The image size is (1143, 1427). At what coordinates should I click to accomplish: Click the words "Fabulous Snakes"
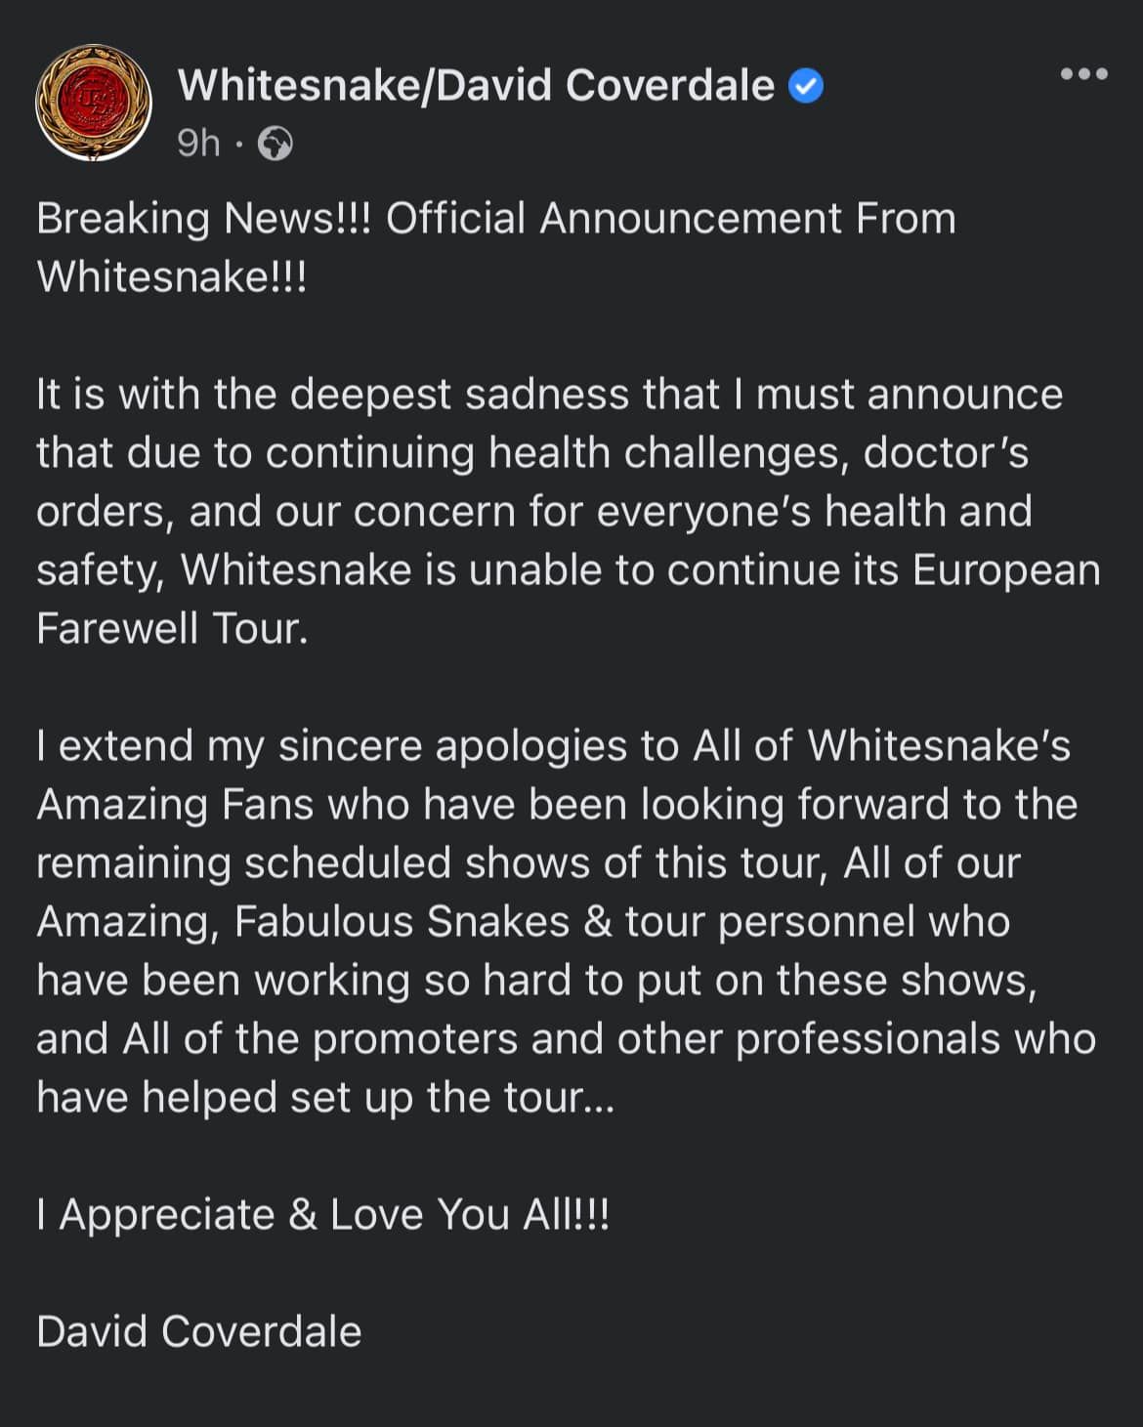tap(402, 921)
